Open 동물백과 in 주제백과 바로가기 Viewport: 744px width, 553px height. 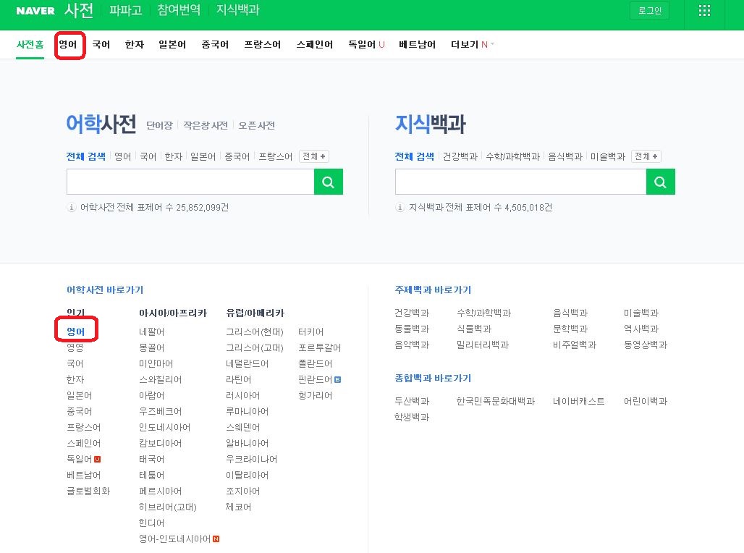pyautogui.click(x=412, y=329)
